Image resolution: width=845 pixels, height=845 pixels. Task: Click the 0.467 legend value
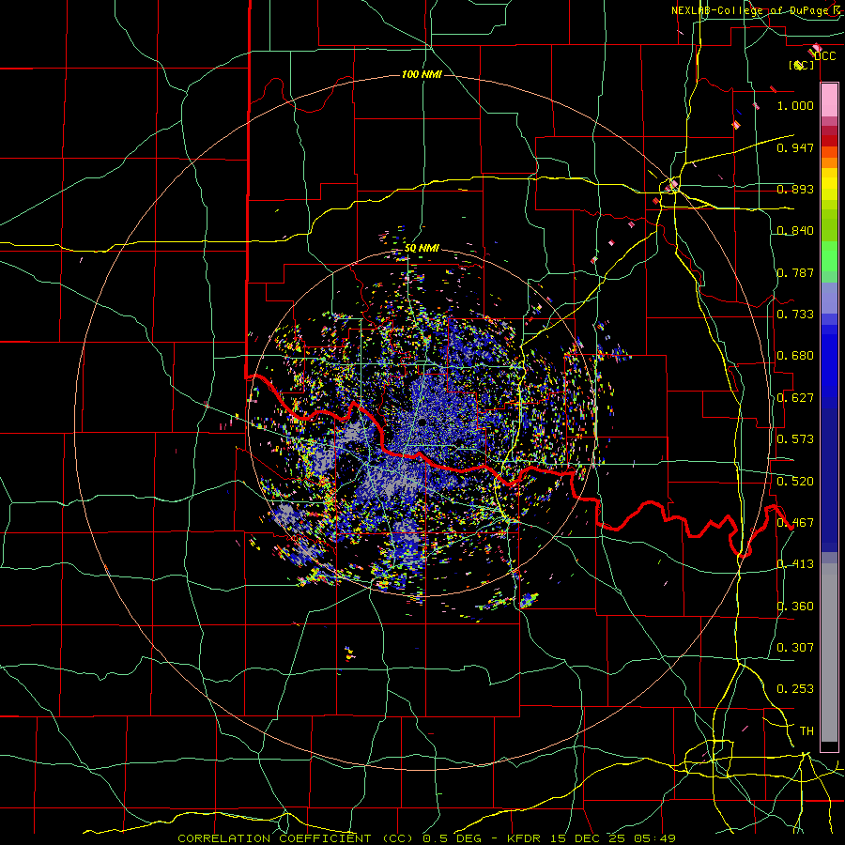pyautogui.click(x=795, y=523)
